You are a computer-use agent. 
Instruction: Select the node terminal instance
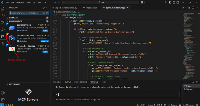tap(190, 86)
